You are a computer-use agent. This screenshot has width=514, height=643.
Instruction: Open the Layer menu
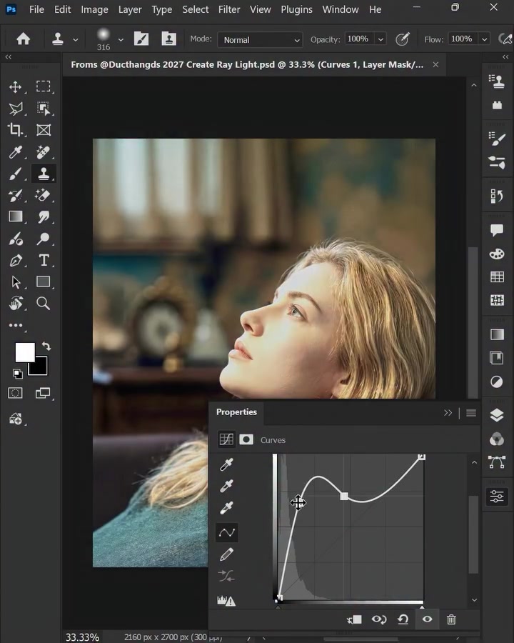[x=130, y=9]
